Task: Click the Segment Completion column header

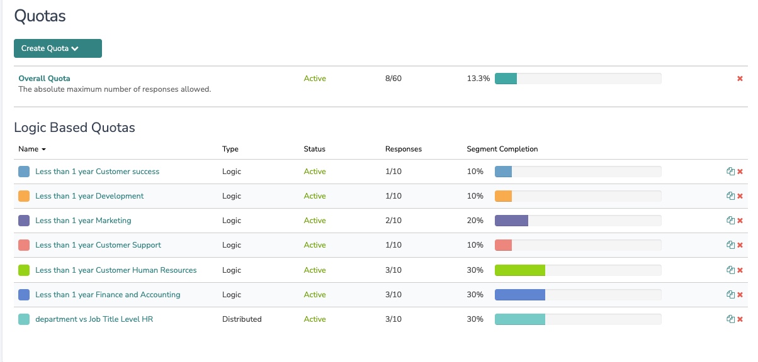Action: point(502,150)
